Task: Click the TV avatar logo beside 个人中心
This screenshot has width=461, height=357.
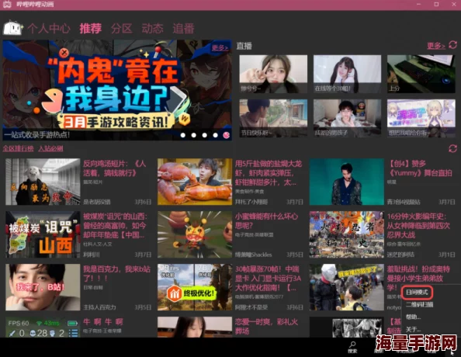Action: pyautogui.click(x=13, y=28)
